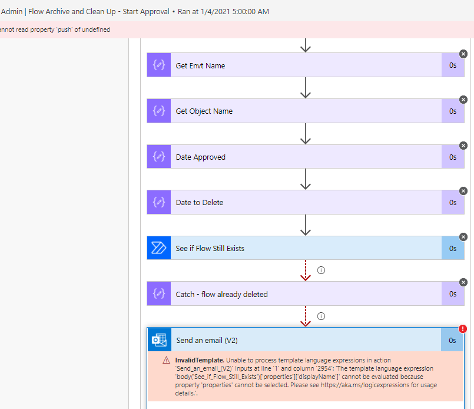Click the Compose icon on Catch - flow already deleted
This screenshot has width=474, height=409.
pyautogui.click(x=158, y=293)
